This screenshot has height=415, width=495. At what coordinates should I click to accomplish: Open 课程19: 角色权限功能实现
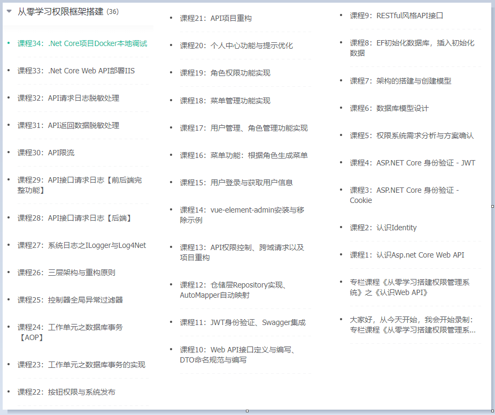[225, 73]
